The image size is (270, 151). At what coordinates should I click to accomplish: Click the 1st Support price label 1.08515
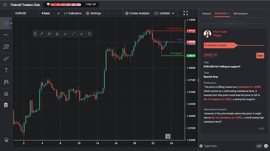point(191,56)
